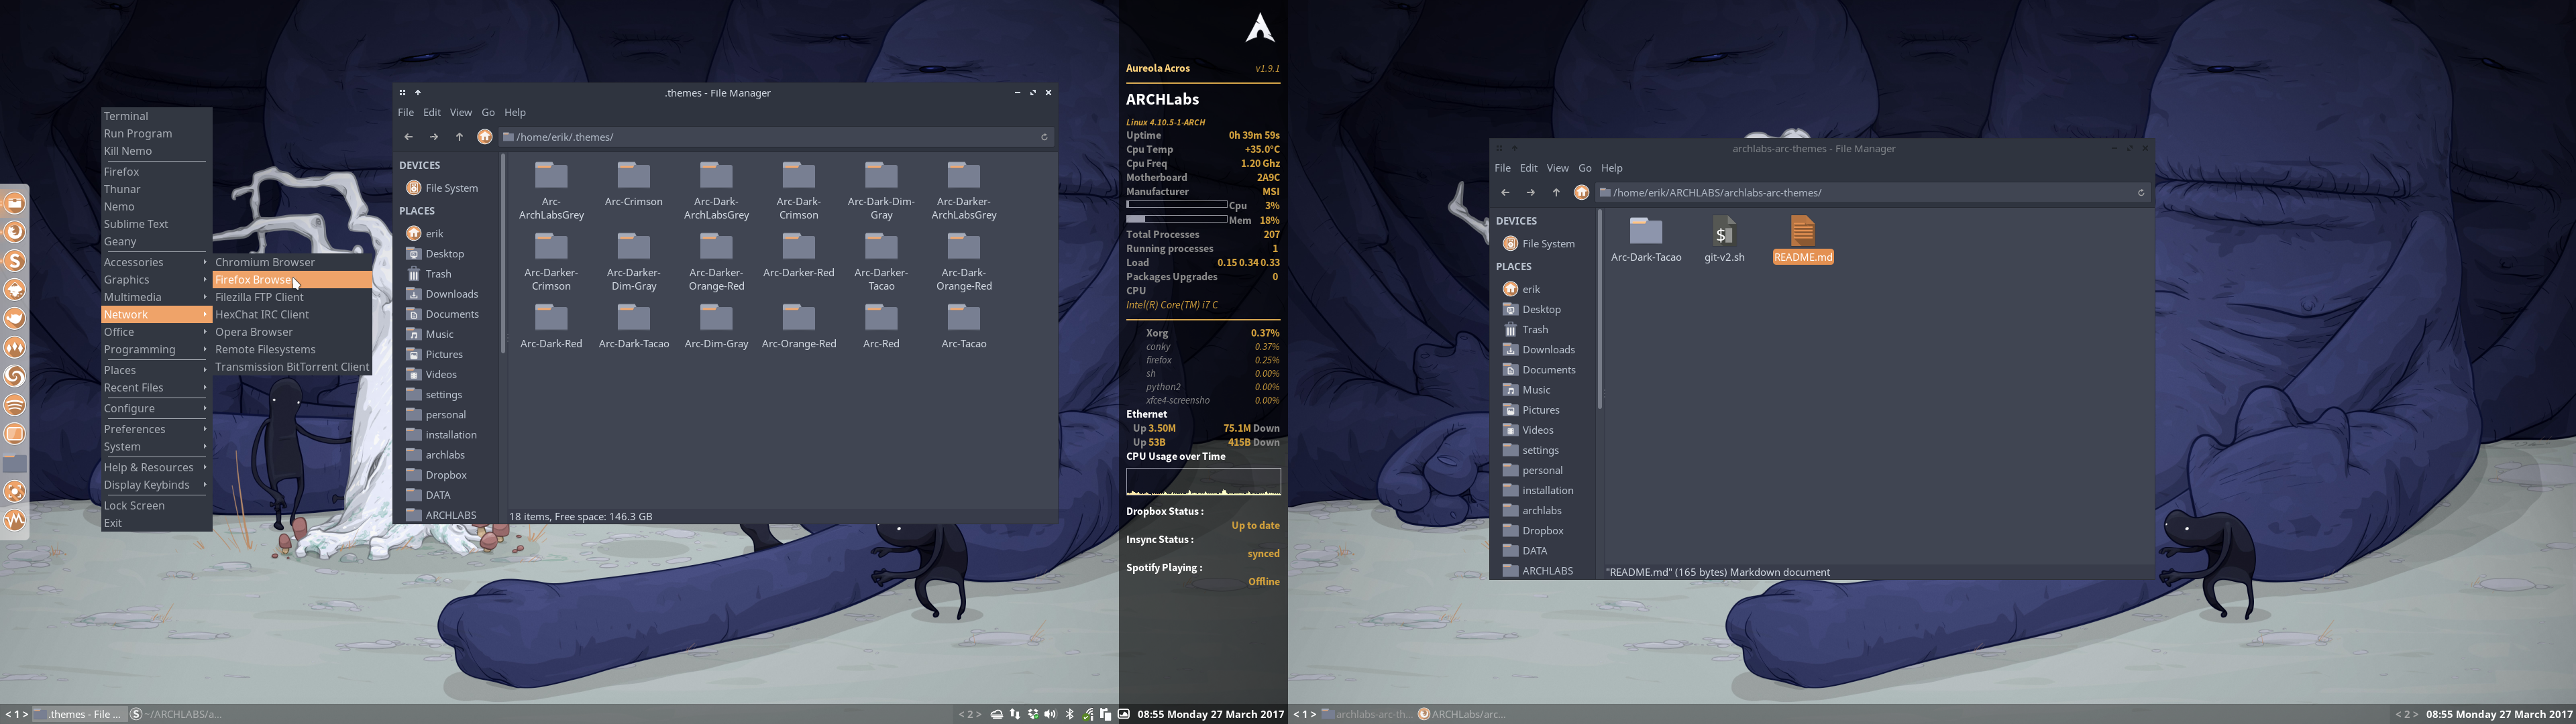Viewport: 2576px width, 724px height.
Task: Expand the Places submenu
Action: coord(156,370)
